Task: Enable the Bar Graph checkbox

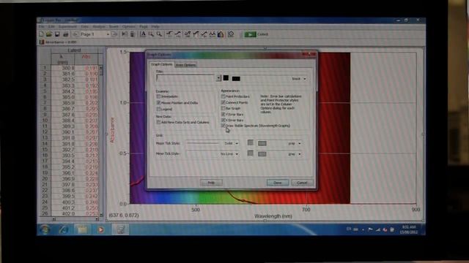Action: tap(223, 108)
